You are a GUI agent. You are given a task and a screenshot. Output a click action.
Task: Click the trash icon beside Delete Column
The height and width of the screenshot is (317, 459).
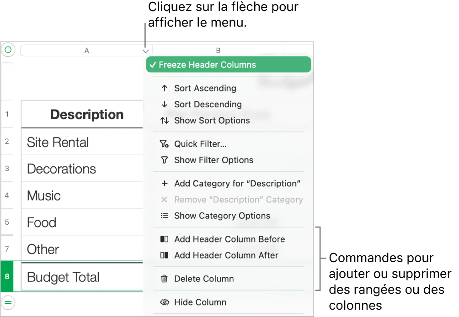point(164,279)
